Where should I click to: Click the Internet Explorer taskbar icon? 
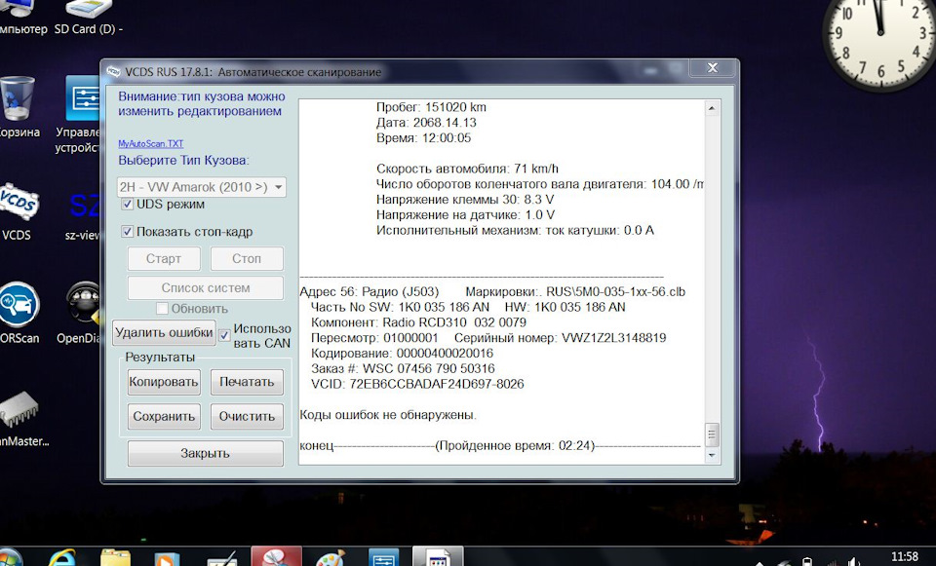tap(62, 558)
